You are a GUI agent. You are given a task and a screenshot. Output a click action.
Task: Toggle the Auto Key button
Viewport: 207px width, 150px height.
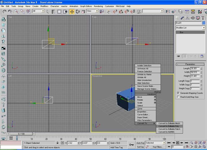point(140,143)
